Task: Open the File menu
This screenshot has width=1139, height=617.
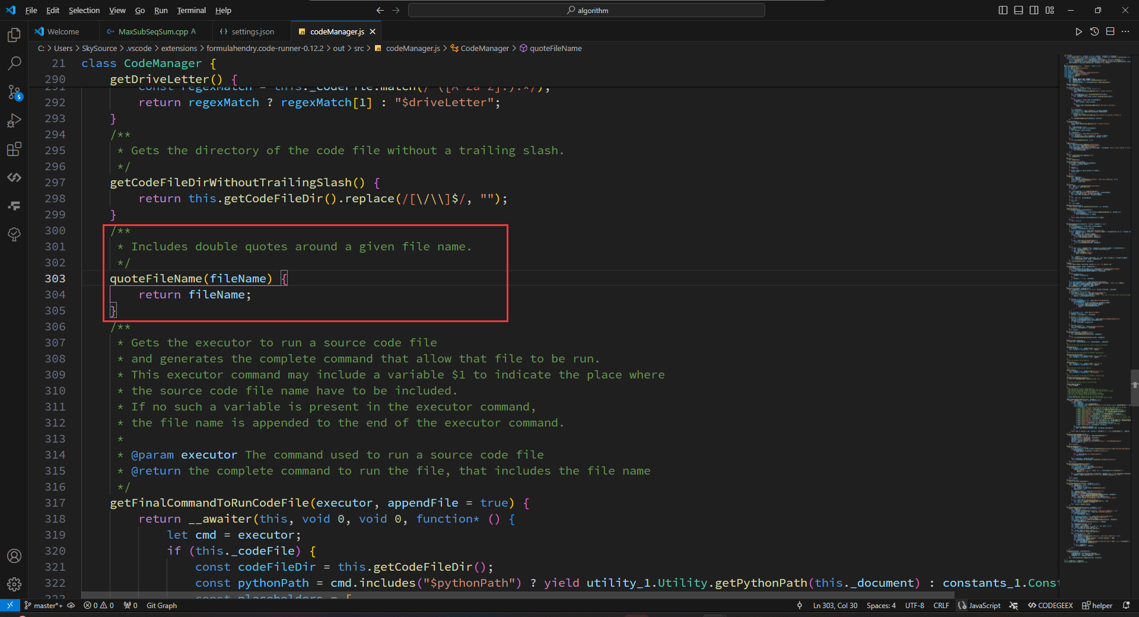Action: [x=31, y=10]
